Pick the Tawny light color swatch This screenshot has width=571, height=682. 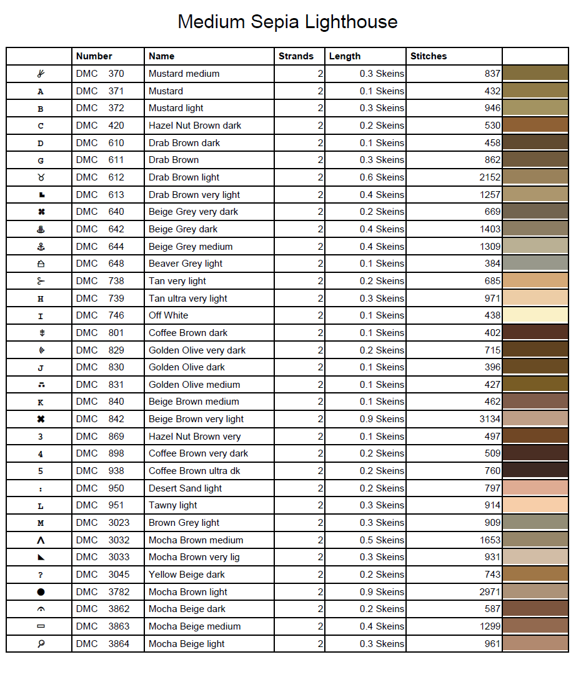pyautogui.click(x=535, y=505)
